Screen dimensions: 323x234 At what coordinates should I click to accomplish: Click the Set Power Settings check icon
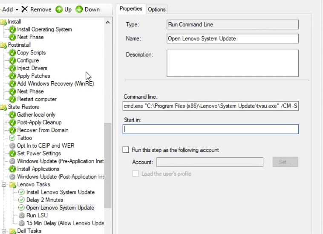[12, 154]
